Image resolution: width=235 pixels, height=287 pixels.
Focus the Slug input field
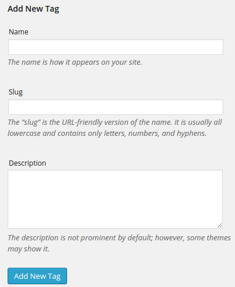[115, 107]
